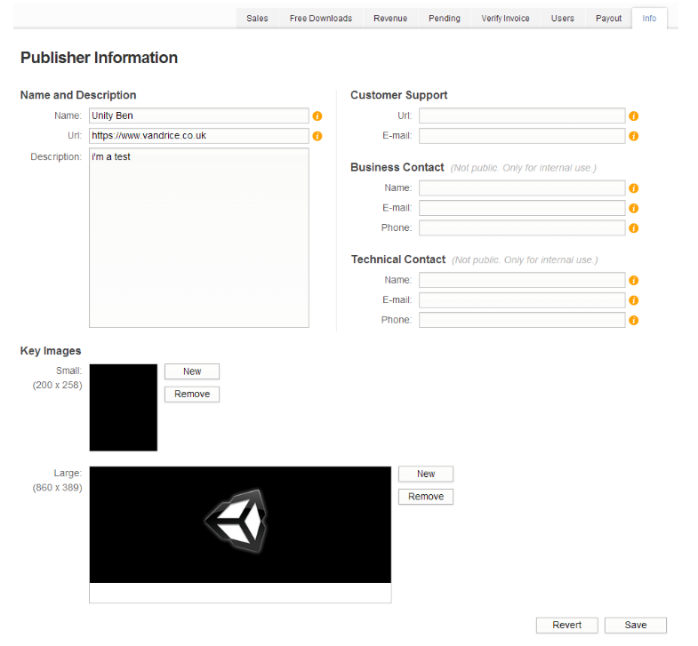Image resolution: width=698 pixels, height=646 pixels.
Task: Click New for the Small key image
Action: pos(192,371)
